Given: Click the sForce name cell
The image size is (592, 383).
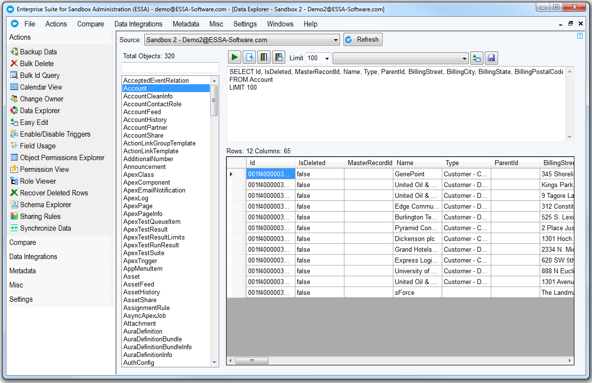Looking at the screenshot, I should 417,292.
